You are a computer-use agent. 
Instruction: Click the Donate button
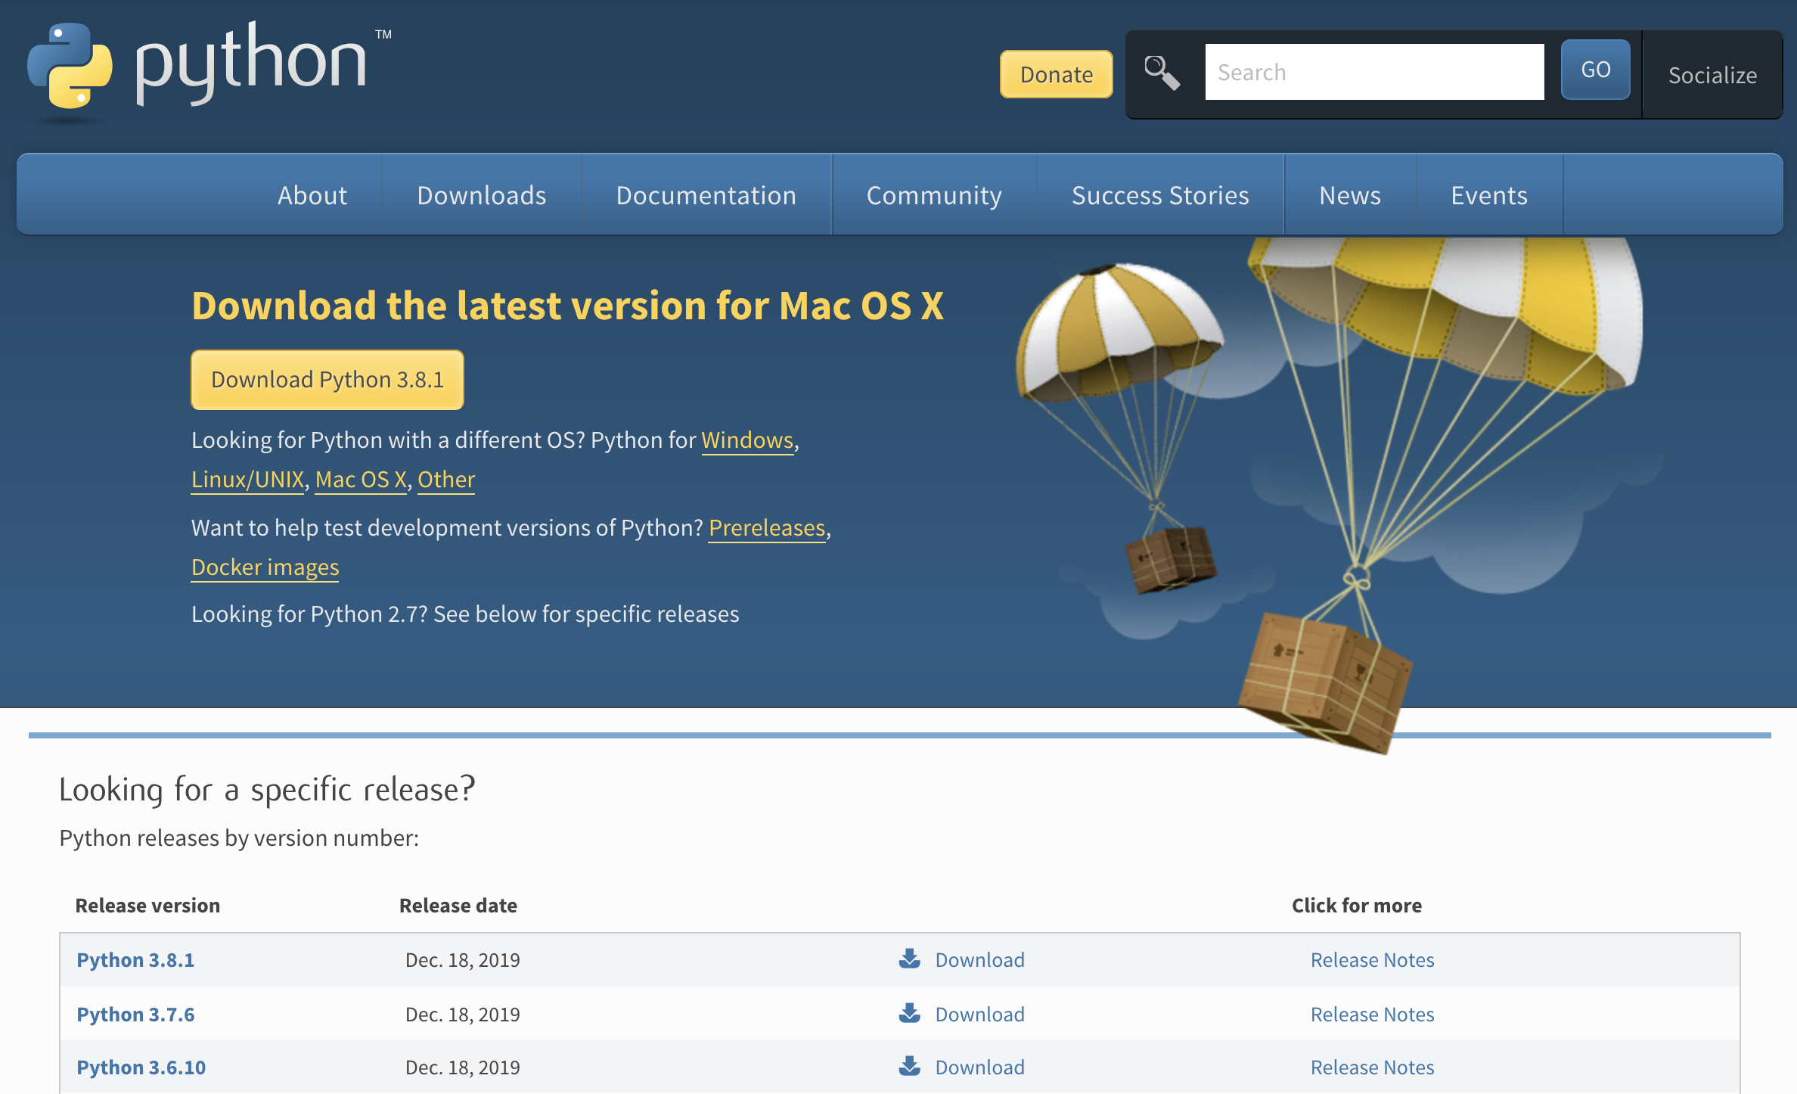point(1057,74)
